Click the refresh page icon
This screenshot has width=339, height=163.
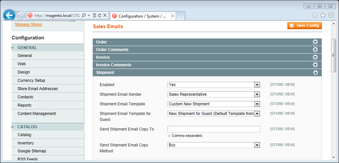100,15
